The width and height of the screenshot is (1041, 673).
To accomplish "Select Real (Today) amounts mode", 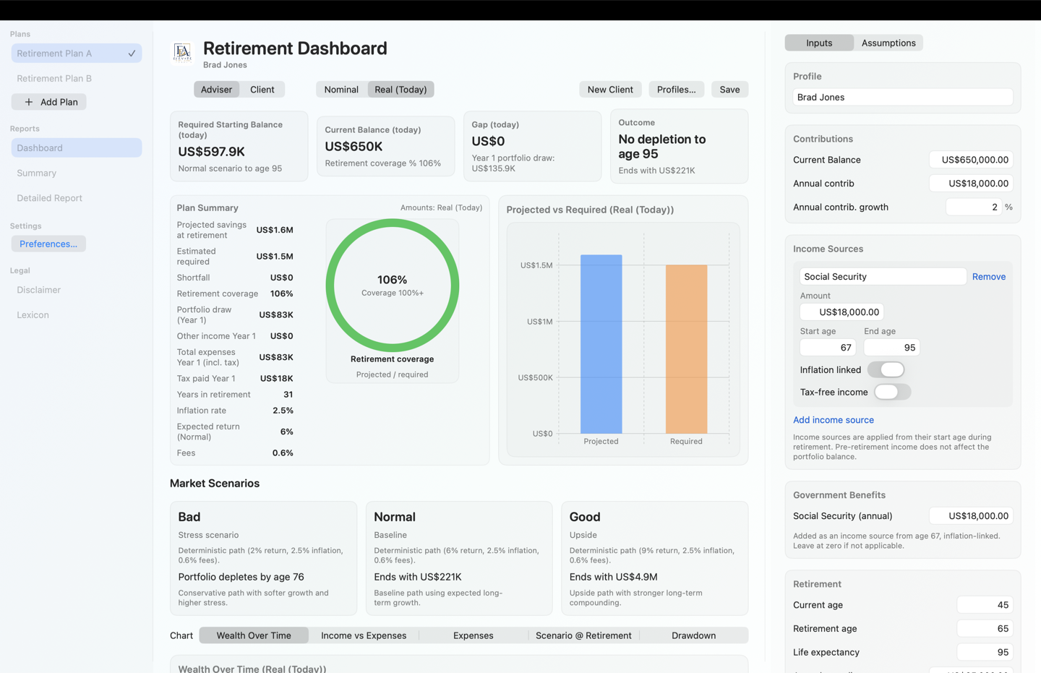I will [400, 90].
